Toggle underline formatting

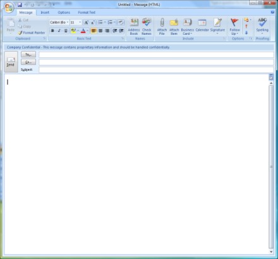click(x=66, y=31)
